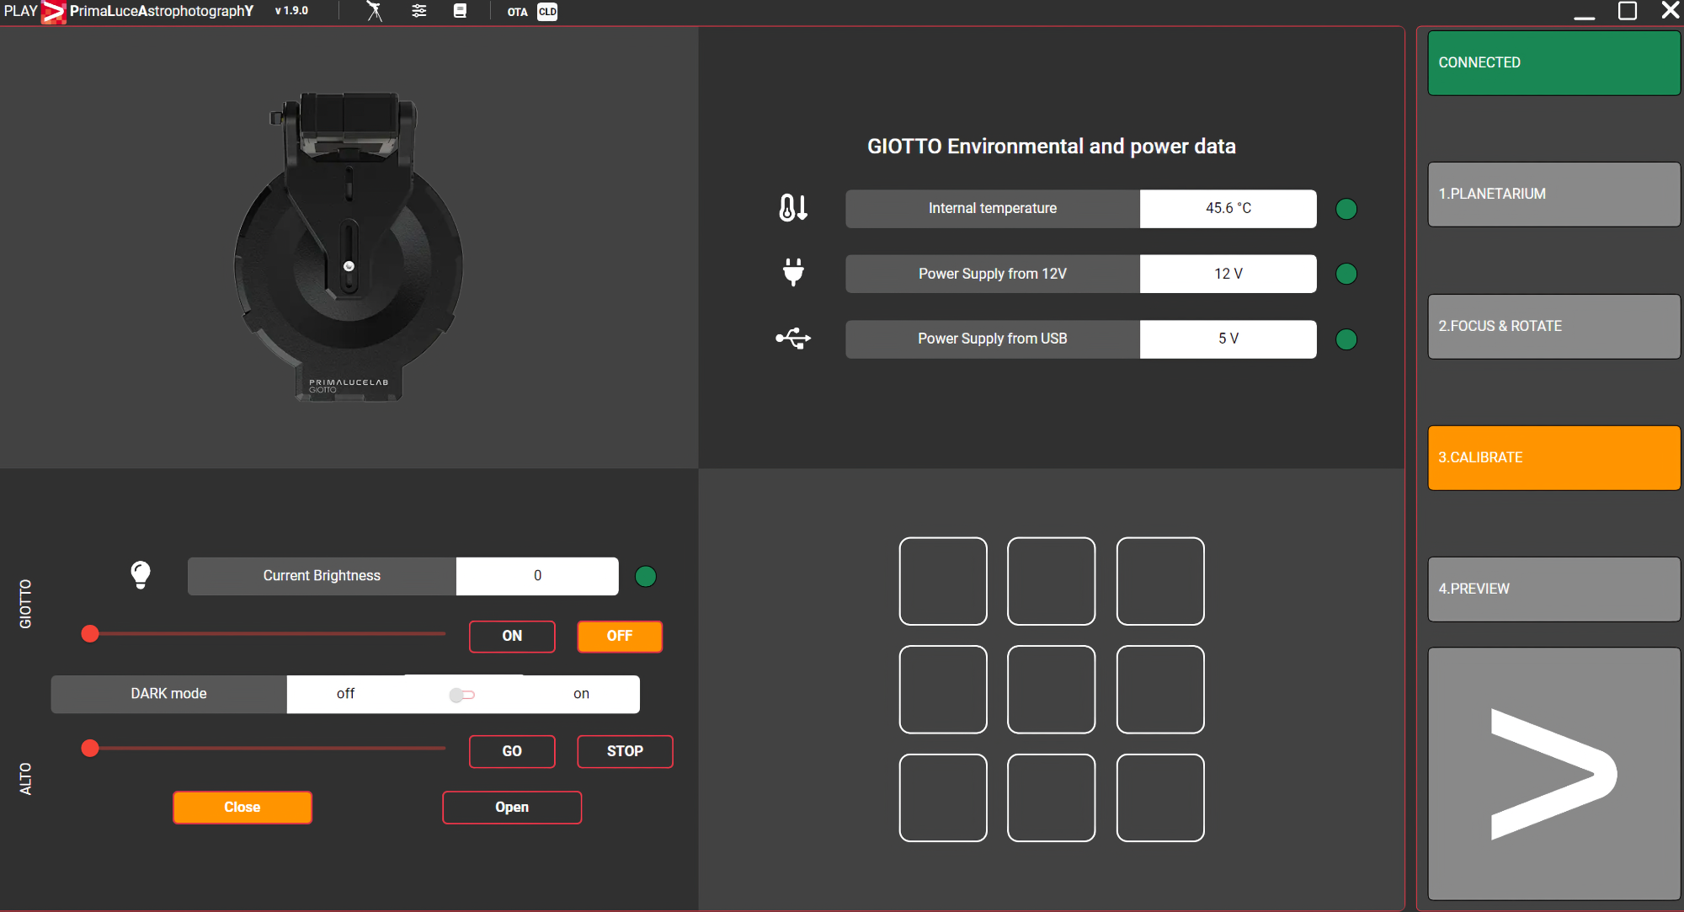Click the 5 V USB supply value

coord(1228,339)
